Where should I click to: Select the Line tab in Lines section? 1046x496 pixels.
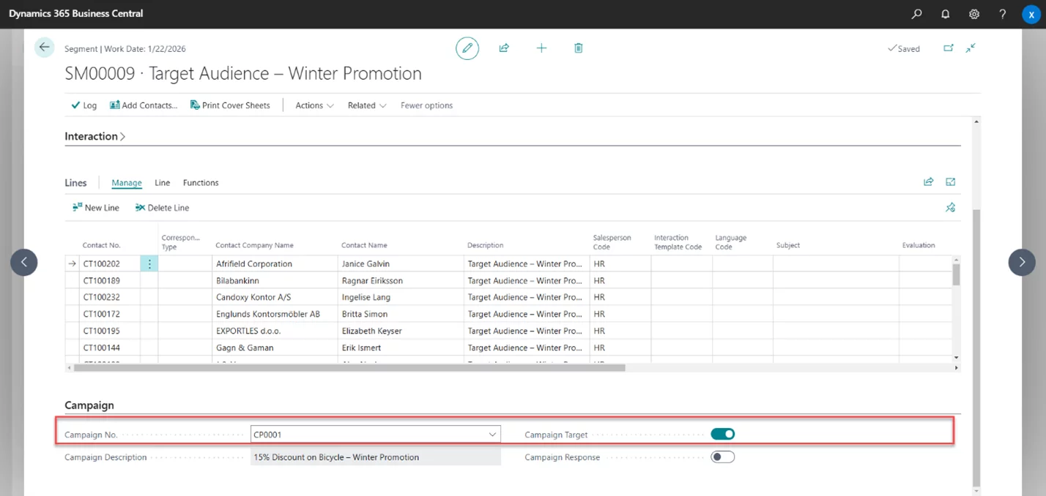coord(162,183)
